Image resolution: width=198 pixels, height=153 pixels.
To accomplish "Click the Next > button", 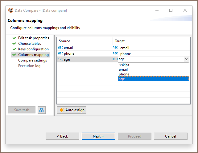I will [x=98, y=136].
